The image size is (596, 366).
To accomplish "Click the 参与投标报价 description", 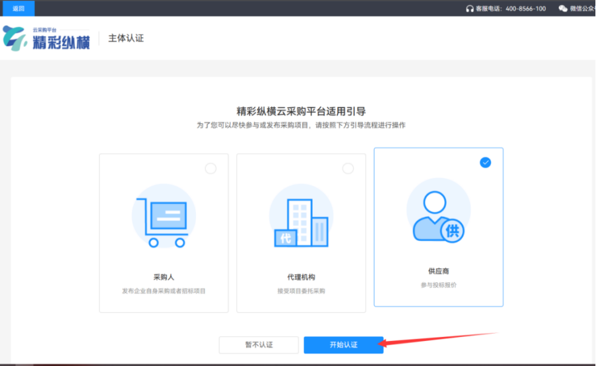I will [x=439, y=285].
